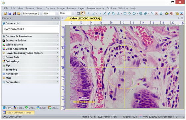Select the Annulus concentric circles tool
Image resolution: width=186 pixels, height=120 pixels.
pos(141,13)
